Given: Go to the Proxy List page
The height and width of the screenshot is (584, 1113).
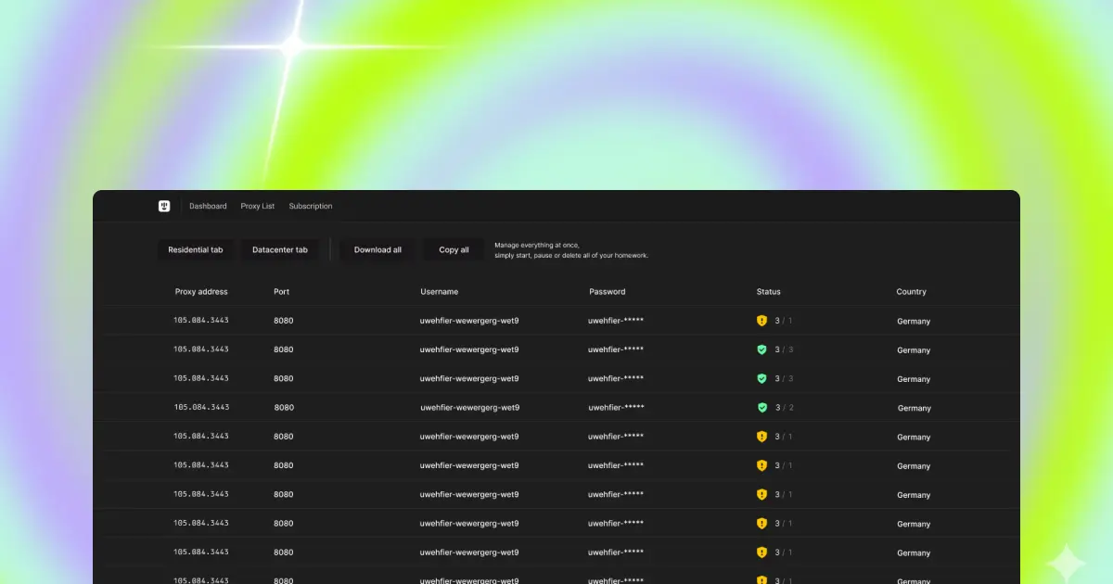Looking at the screenshot, I should pyautogui.click(x=258, y=206).
